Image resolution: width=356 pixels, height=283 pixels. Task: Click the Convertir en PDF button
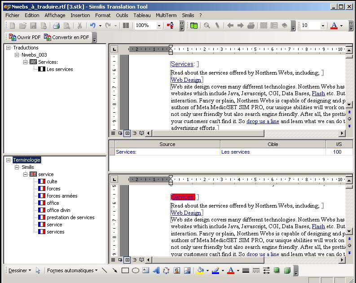click(x=66, y=37)
